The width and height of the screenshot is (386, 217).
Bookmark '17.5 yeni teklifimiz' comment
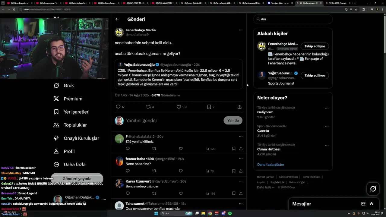tap(234, 149)
